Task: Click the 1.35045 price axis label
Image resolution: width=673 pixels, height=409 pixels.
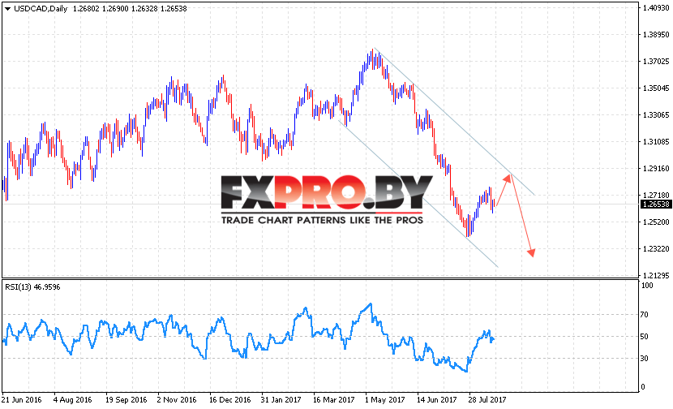Action: [656, 88]
